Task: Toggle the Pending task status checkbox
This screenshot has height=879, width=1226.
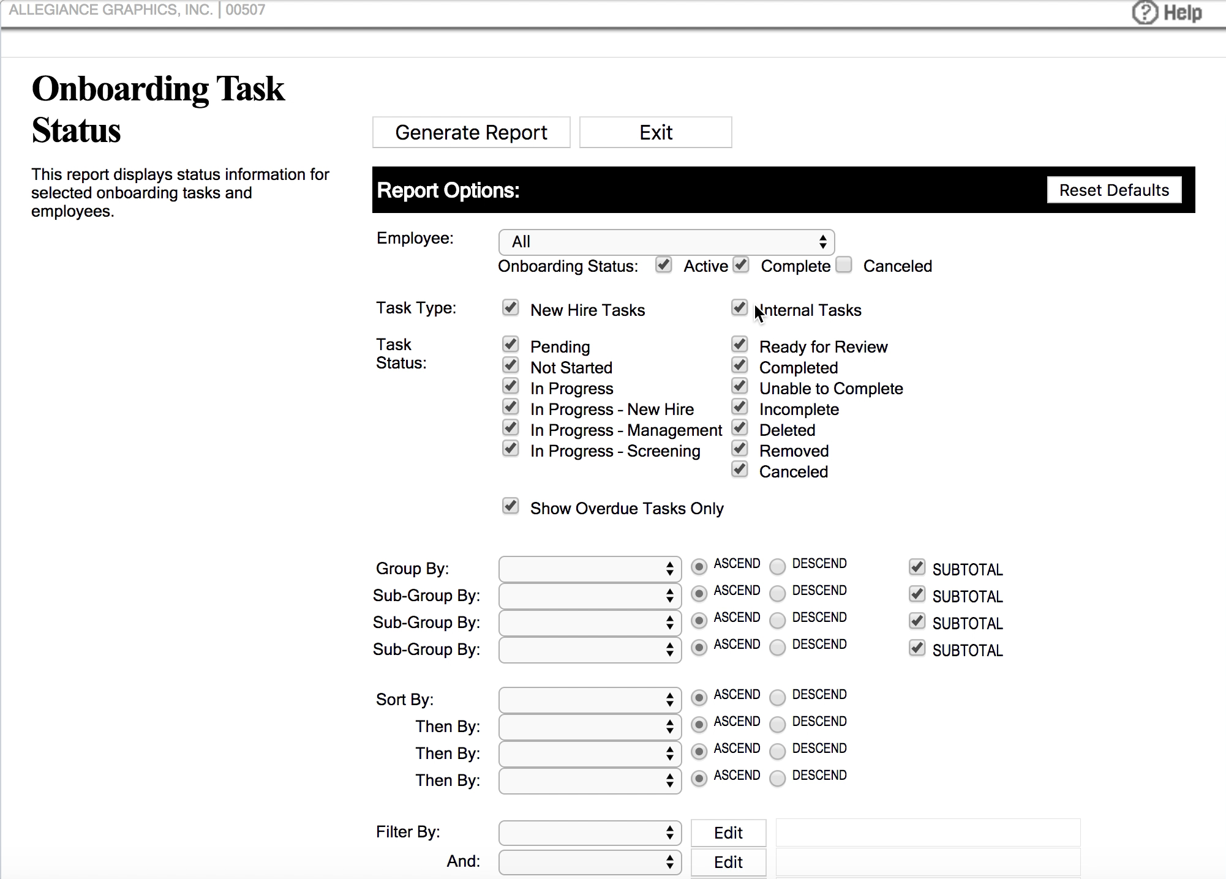Action: coord(511,345)
